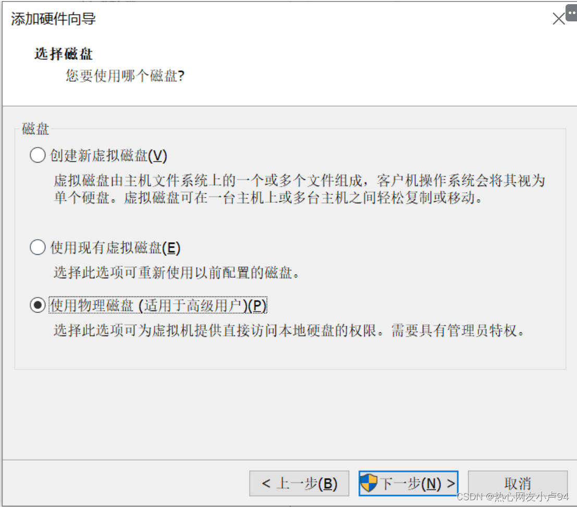Click the physical disk administrator privilege description
The width and height of the screenshot is (577, 507).
tap(289, 330)
